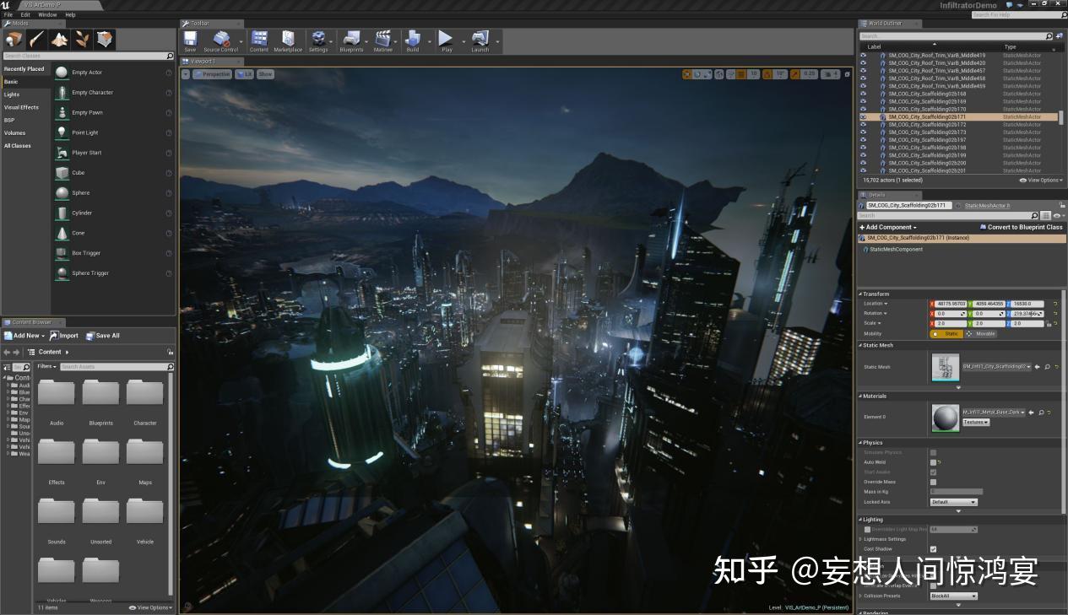The height and width of the screenshot is (615, 1068).
Task: Click the Element 0 material sphere swatch
Action: pos(945,417)
